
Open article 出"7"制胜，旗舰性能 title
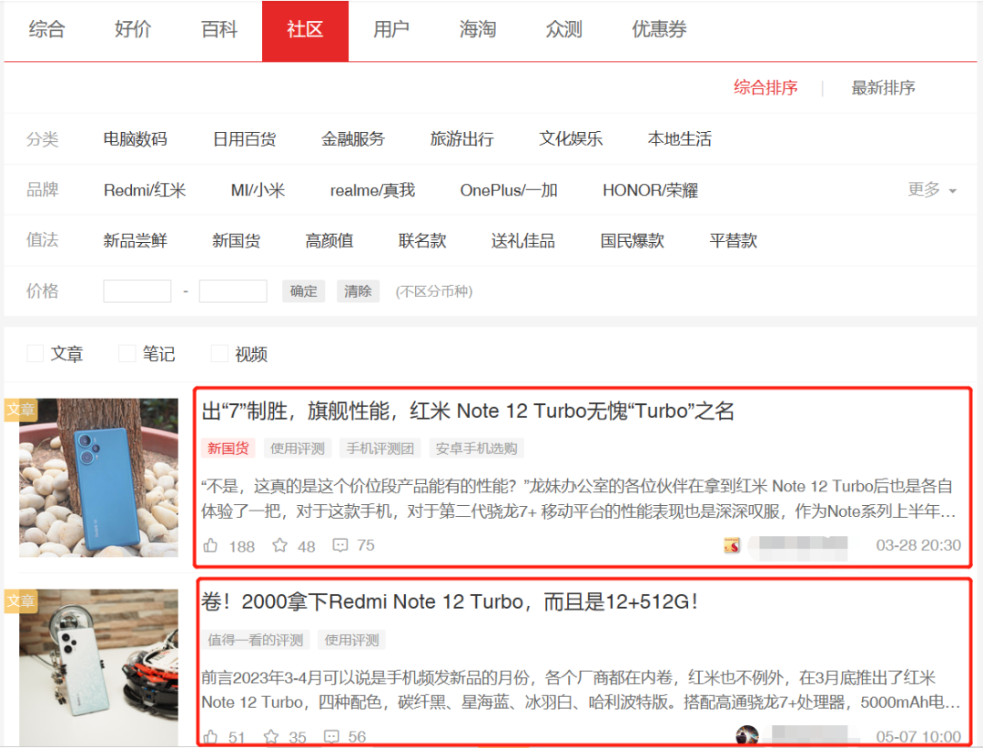click(x=468, y=411)
